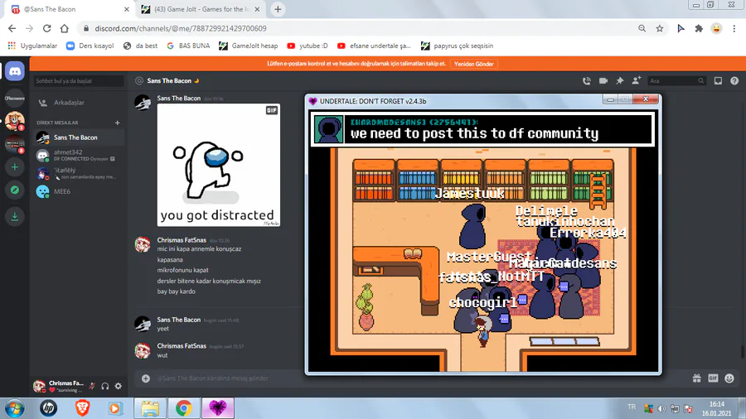This screenshot has height=419, width=746.
Task: Switch to Game Jolt browser tab
Action: 200,9
